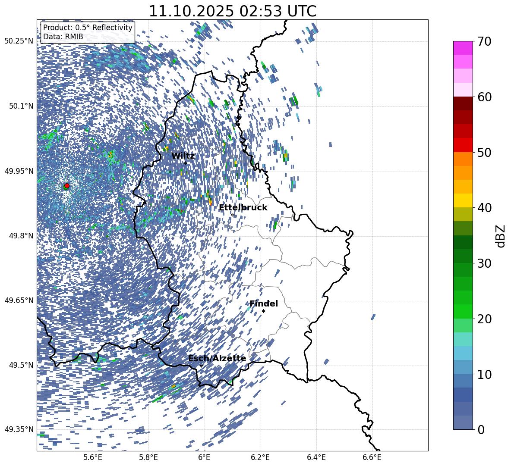
Task: Click the dark maroon colorbar segment below 60
Action: tap(463, 103)
